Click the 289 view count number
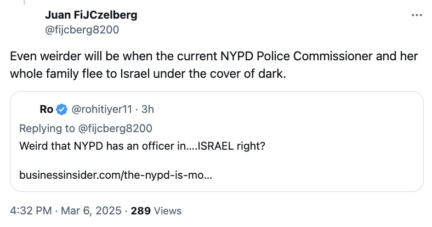Screen dimensions: 432x227 [141, 211]
